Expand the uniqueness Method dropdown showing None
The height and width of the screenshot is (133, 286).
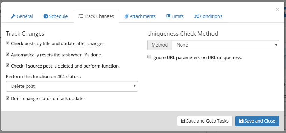pyautogui.click(x=225, y=45)
